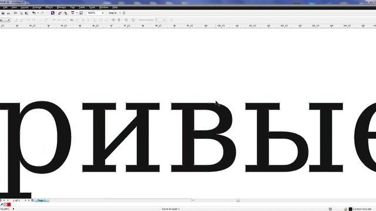Click 'Curve on Layer 1' status text
The image size is (376, 211).
click(x=171, y=209)
